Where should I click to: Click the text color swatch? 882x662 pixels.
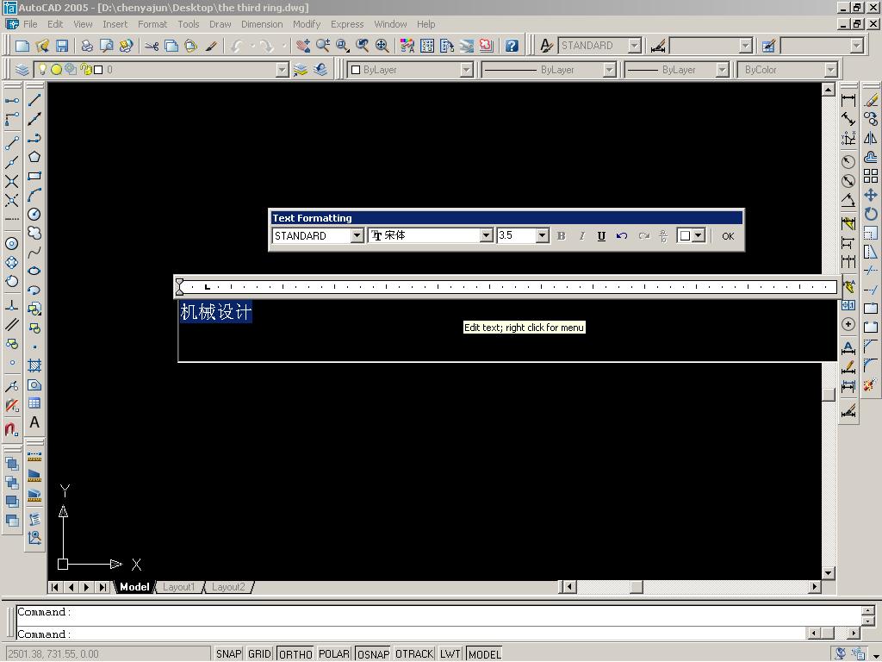coord(685,236)
